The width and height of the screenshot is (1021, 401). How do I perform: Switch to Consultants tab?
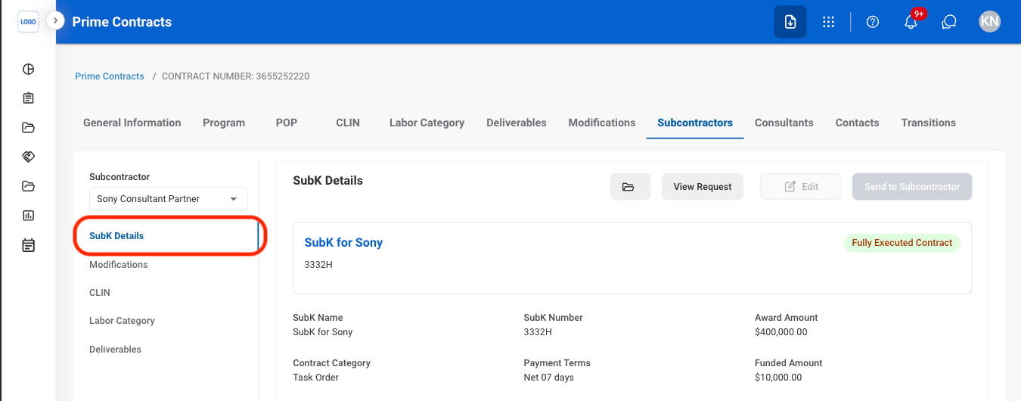784,123
